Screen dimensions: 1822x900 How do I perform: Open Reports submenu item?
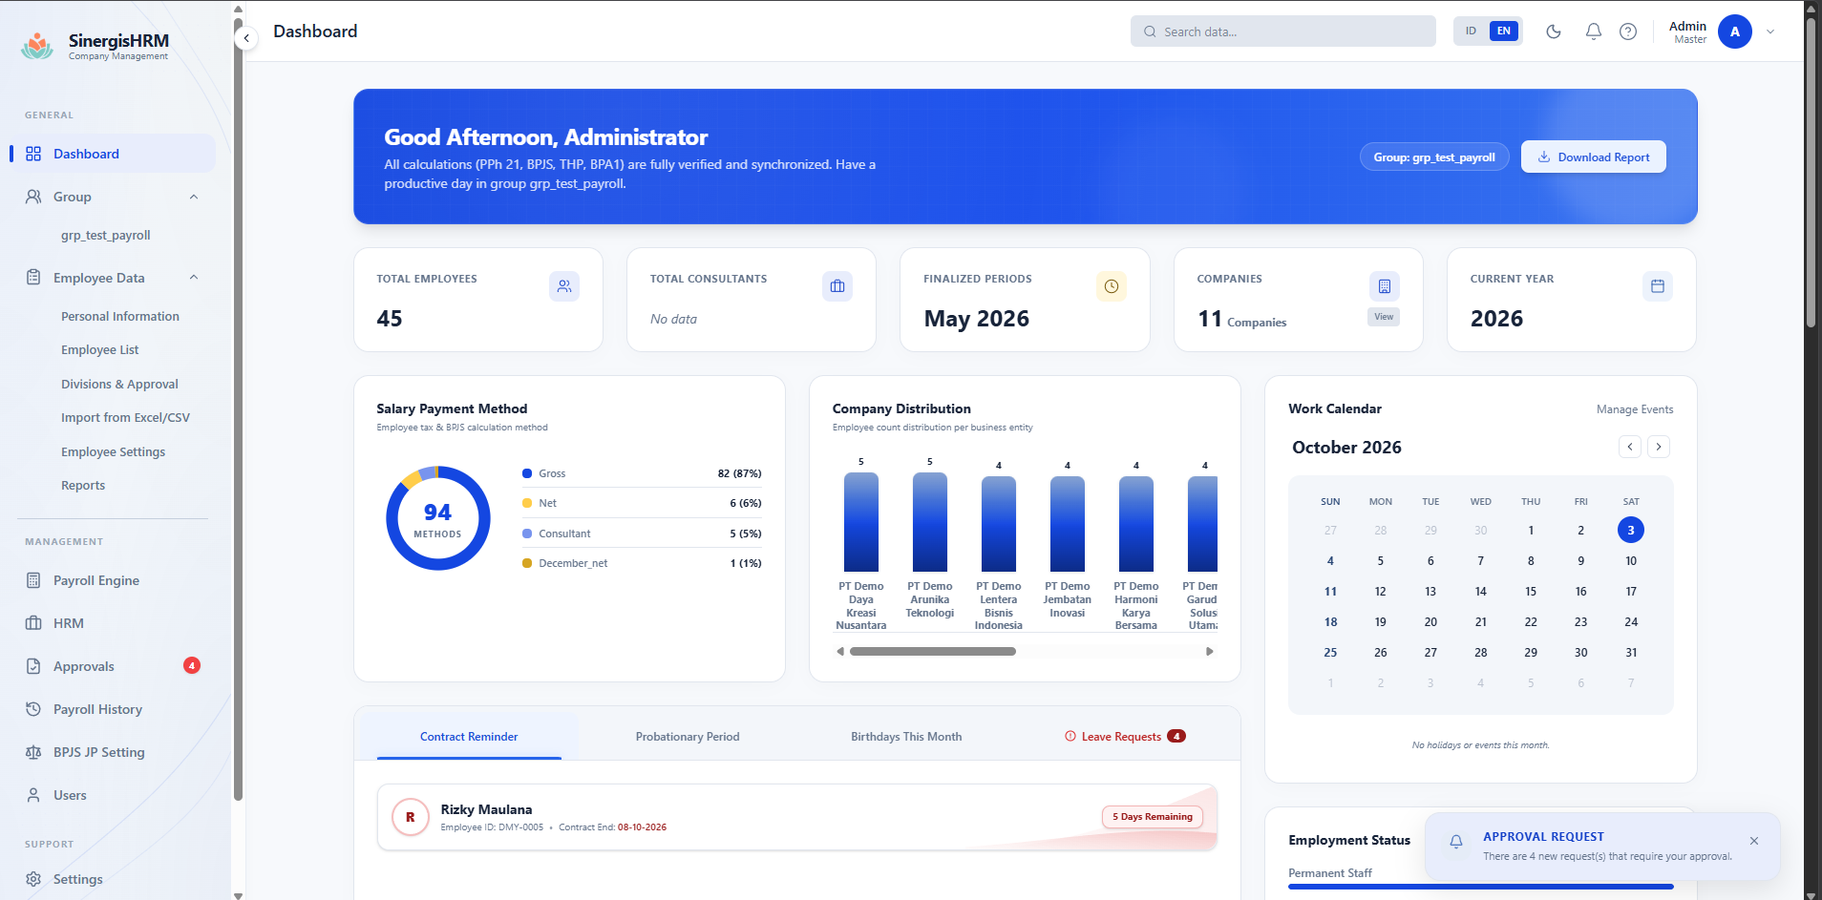(83, 486)
